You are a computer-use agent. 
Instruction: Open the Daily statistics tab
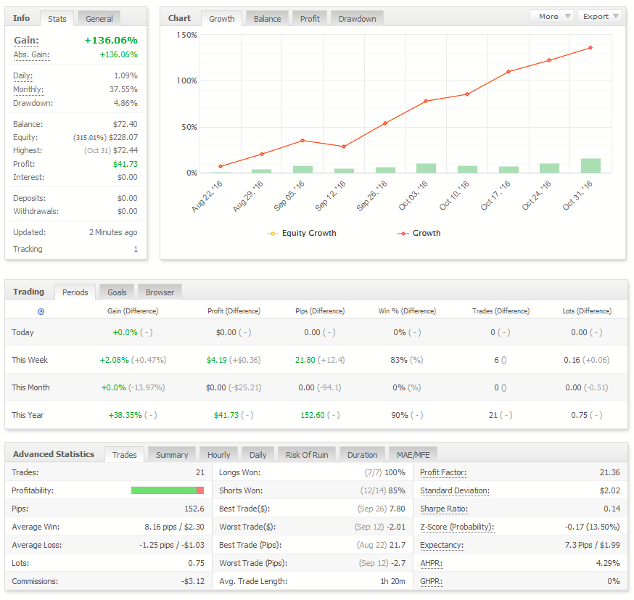click(258, 454)
